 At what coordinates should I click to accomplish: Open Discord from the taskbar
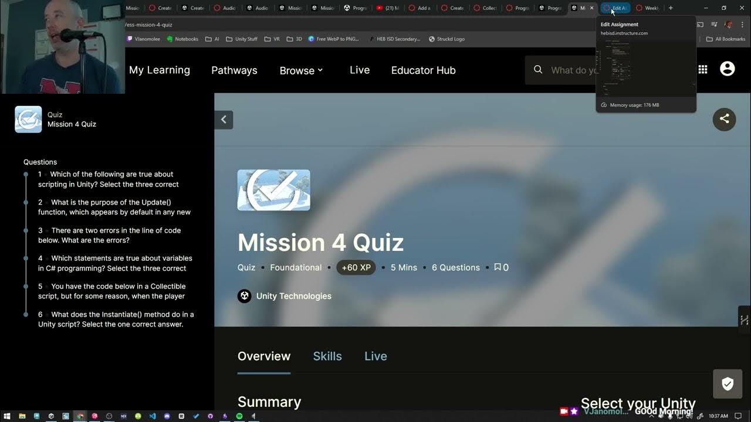pos(167,416)
